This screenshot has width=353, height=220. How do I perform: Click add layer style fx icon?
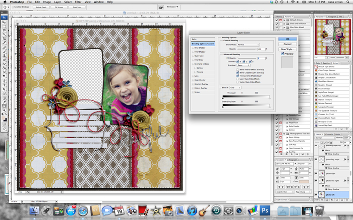click(x=322, y=200)
